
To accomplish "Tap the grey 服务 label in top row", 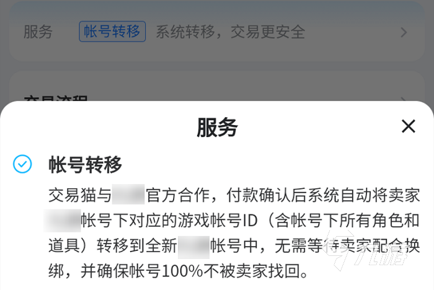I will coord(38,32).
